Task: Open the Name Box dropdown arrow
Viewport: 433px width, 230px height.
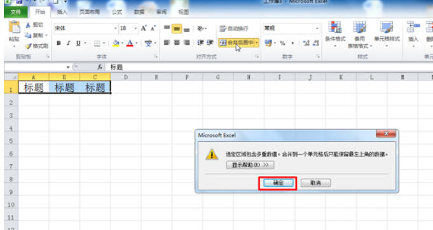Action: (68, 67)
